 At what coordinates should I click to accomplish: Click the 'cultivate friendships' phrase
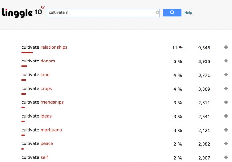pyautogui.click(x=42, y=102)
